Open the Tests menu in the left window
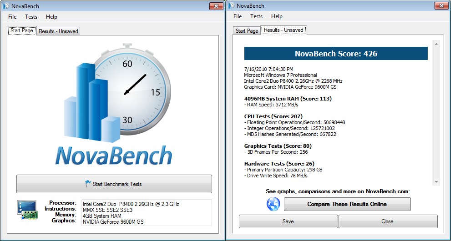Screen dimensions: 455x241 [31, 17]
